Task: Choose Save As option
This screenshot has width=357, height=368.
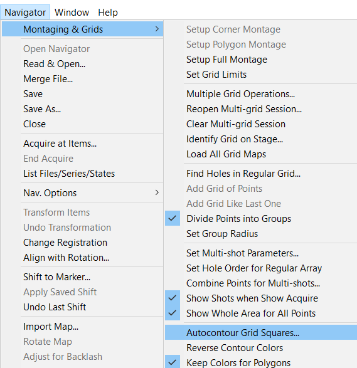Action: [x=82, y=109]
